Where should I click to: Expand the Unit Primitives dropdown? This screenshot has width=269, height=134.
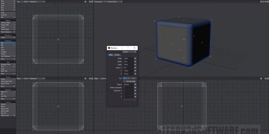(8, 56)
